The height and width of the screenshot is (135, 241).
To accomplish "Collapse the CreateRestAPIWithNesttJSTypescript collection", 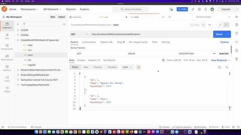I will [x=18, y=40].
